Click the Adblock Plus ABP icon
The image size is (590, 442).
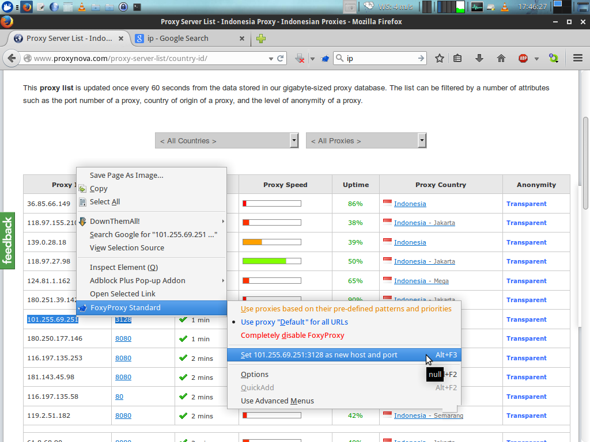[x=523, y=58]
